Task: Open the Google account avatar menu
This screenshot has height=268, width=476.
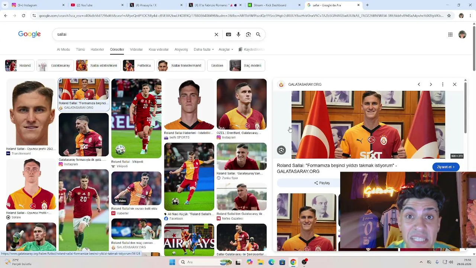Action: (x=462, y=35)
